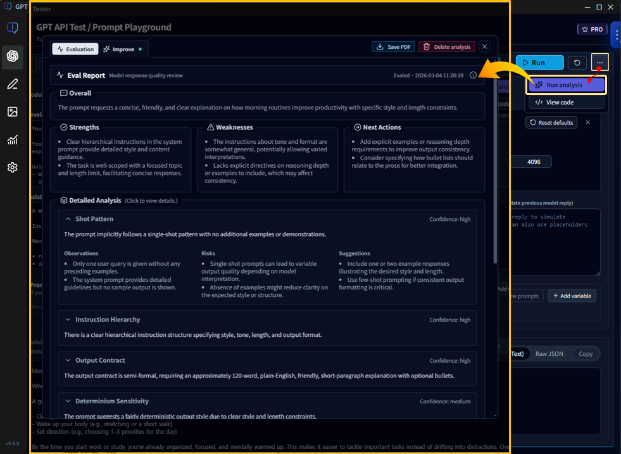Select the chat bubble icon in the sidebar
The width and height of the screenshot is (621, 454).
click(13, 27)
